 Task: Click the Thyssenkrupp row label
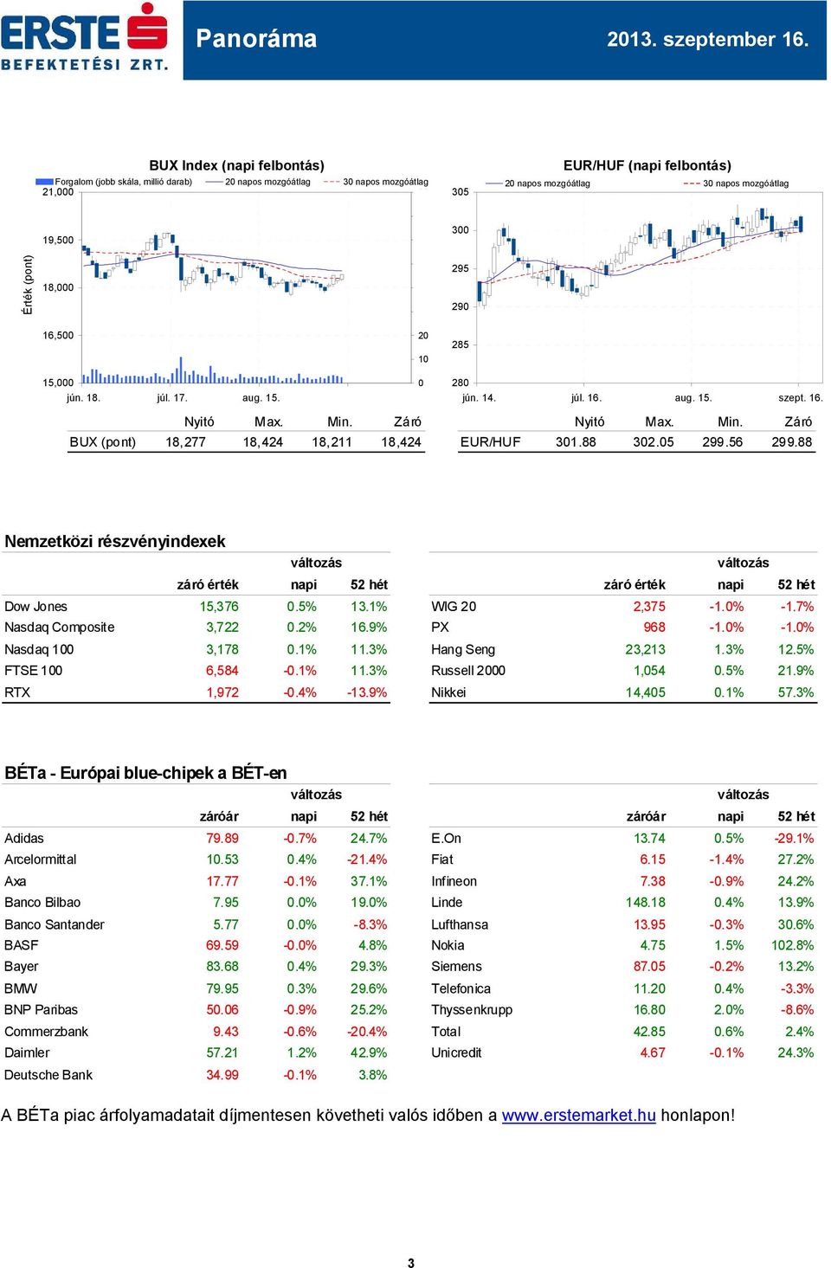(472, 1010)
